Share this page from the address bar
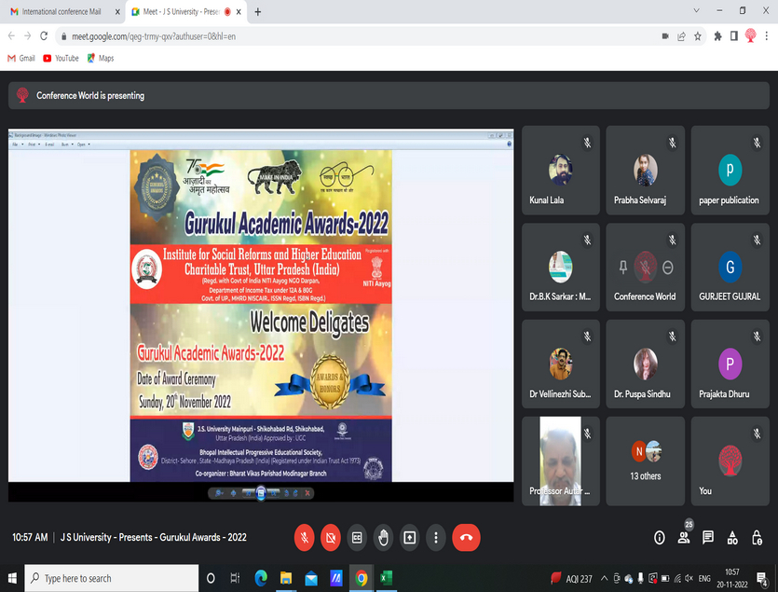The image size is (778, 592). pyautogui.click(x=681, y=36)
